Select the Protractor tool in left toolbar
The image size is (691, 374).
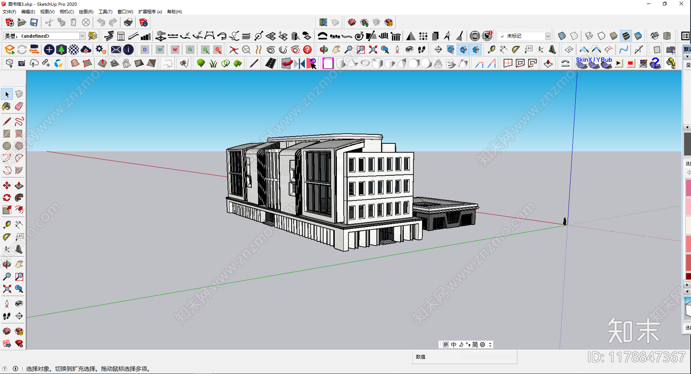(7, 237)
